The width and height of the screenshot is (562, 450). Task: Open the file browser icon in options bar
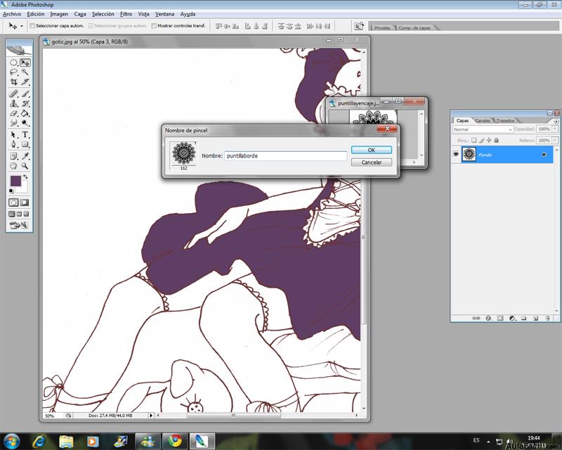point(359,26)
